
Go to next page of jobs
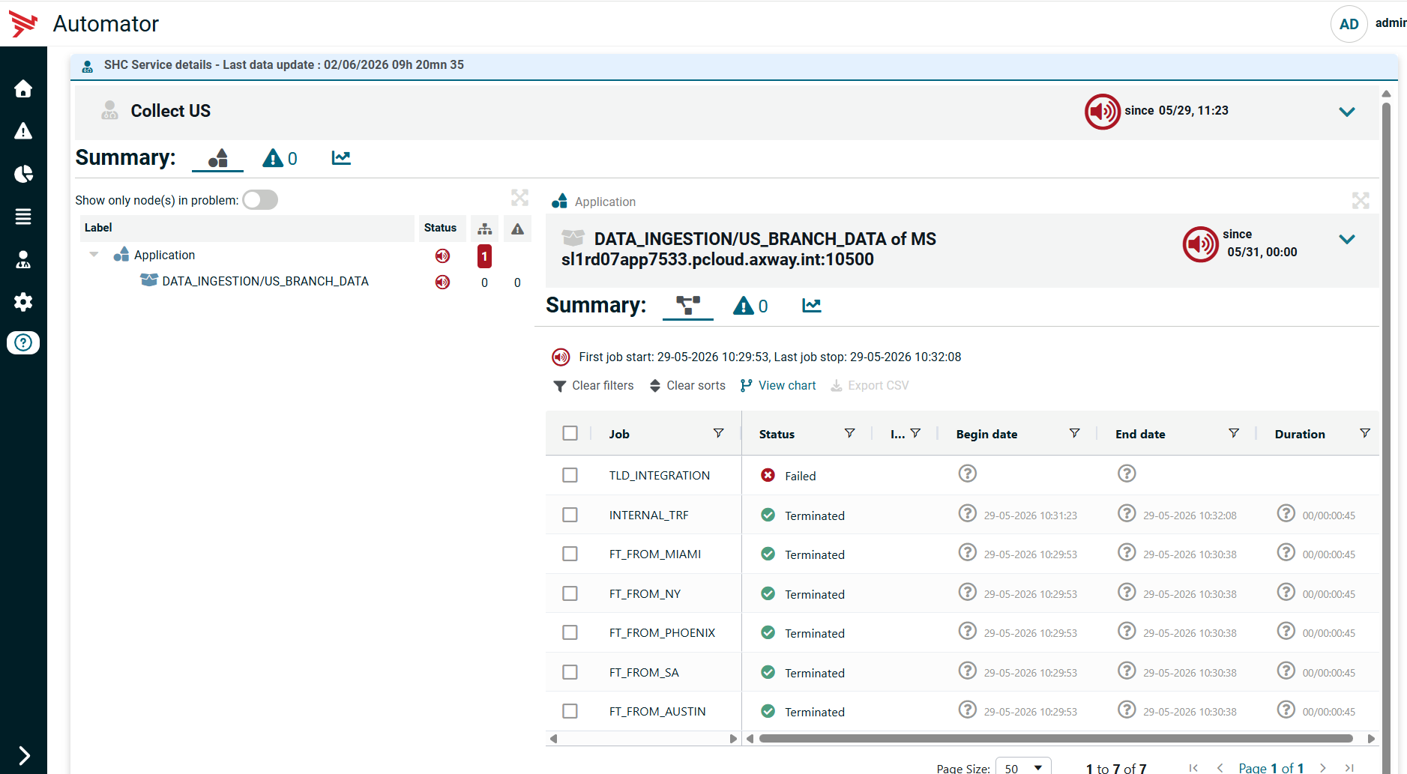(1323, 767)
